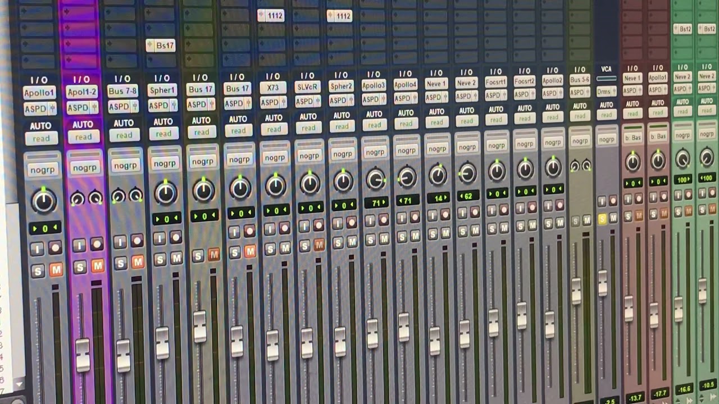Open the Drms VCA assignment selector
This screenshot has width=719, height=404.
[606, 91]
